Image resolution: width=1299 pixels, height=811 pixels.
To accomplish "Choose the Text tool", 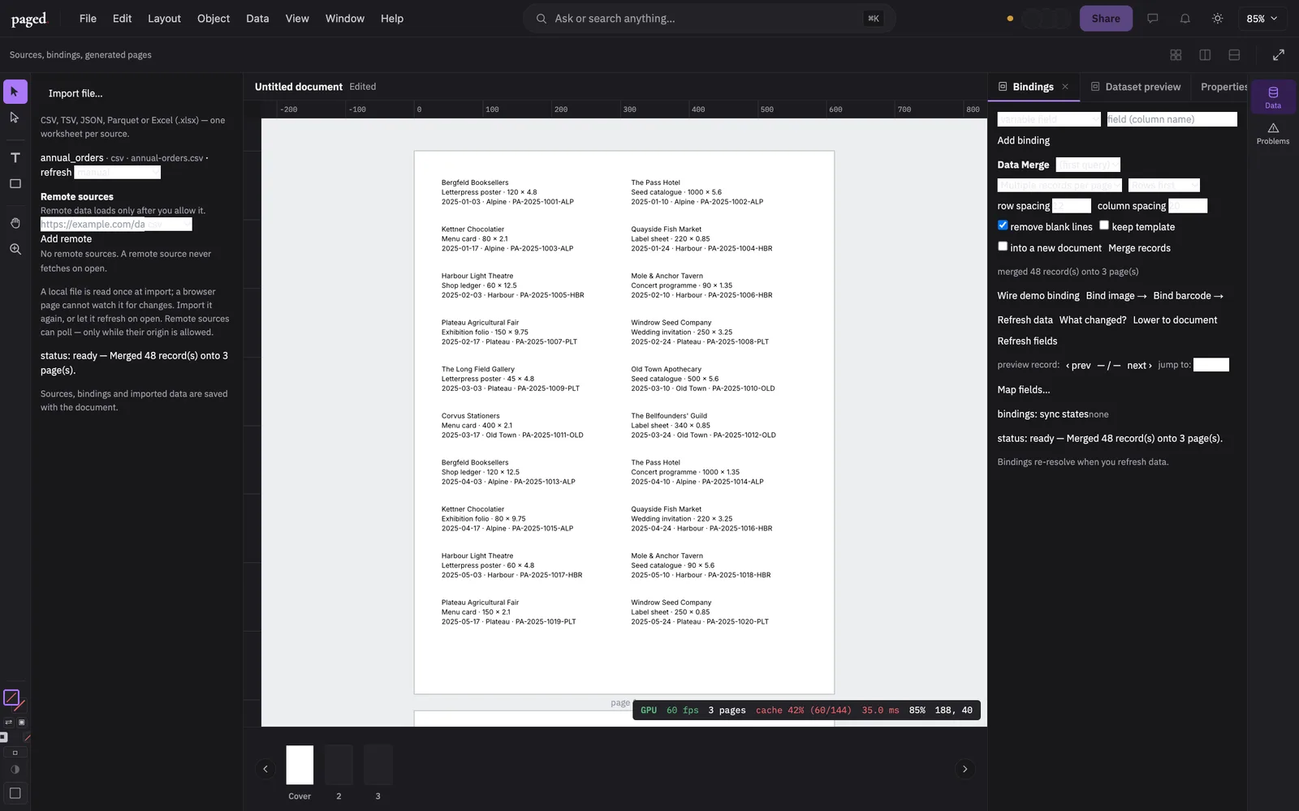I will (x=15, y=157).
